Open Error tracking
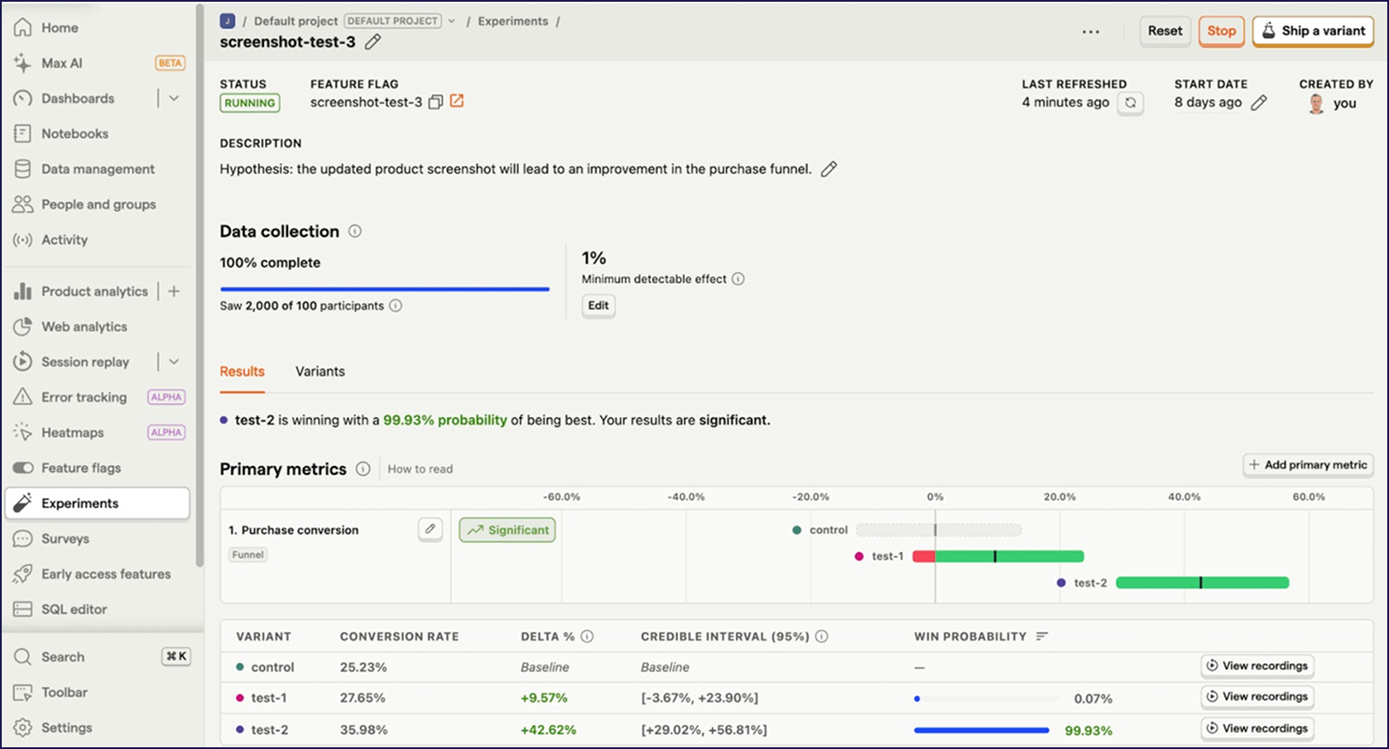Viewport: 1389px width, 749px height. pos(83,397)
